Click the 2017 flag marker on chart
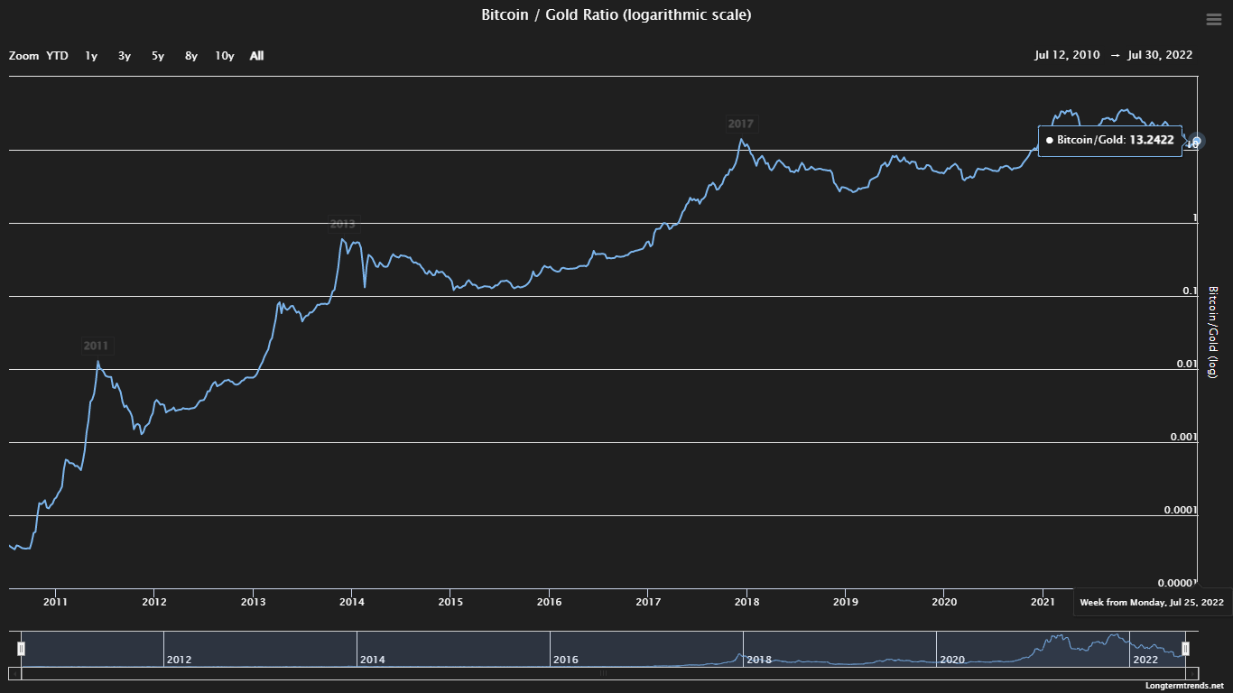1233x693 pixels. [x=740, y=124]
